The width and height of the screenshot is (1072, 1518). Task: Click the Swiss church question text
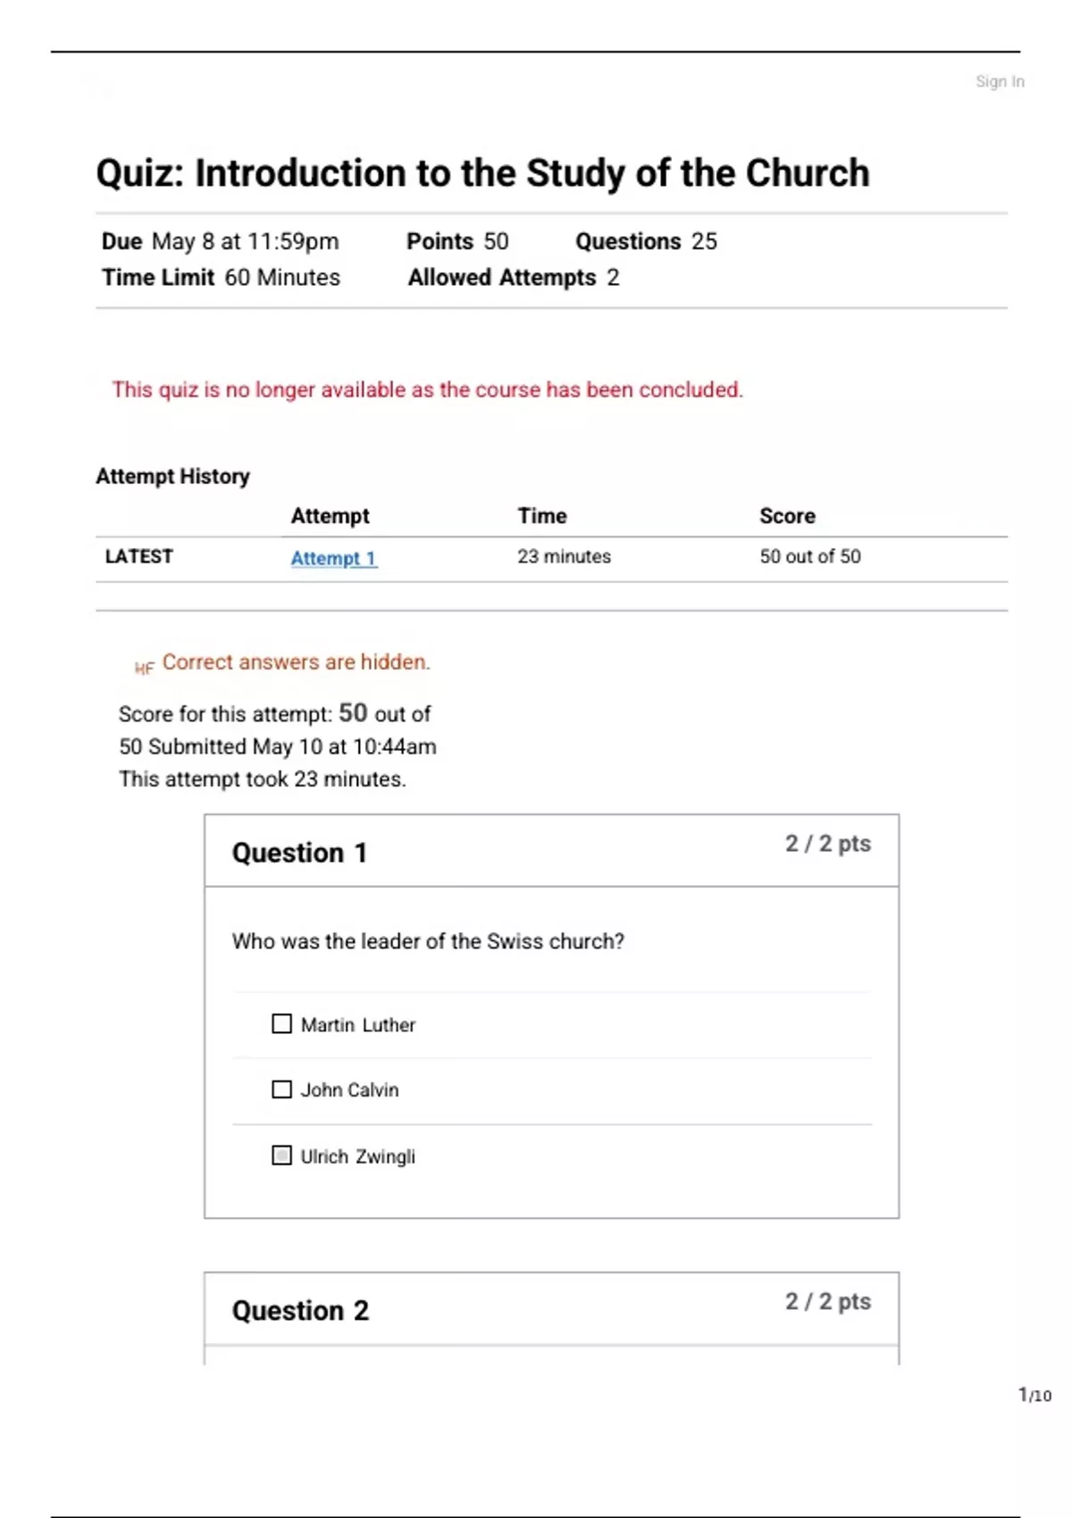pyautogui.click(x=428, y=941)
